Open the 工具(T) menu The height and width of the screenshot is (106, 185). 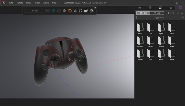[x=46, y=3]
